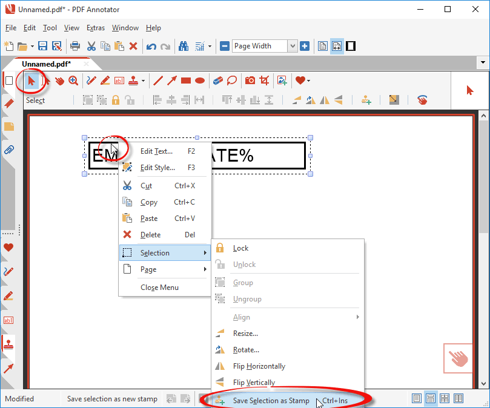Click the Undo arrow icon
Viewport: 490px width, 408px height.
click(151, 46)
